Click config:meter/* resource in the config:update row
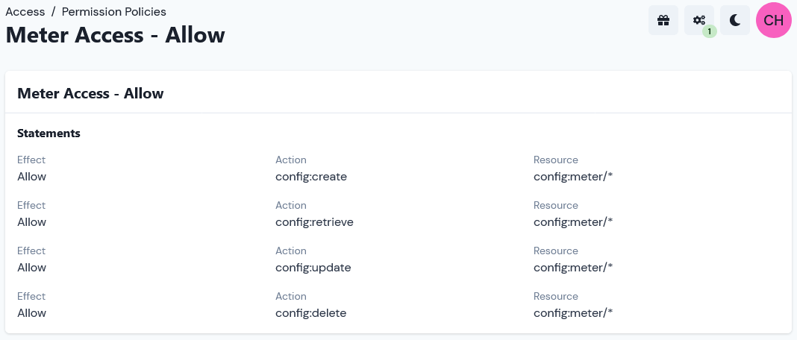Screen dimensions: 797x340 [573, 268]
